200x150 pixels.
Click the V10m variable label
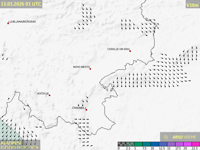coord(192,5)
